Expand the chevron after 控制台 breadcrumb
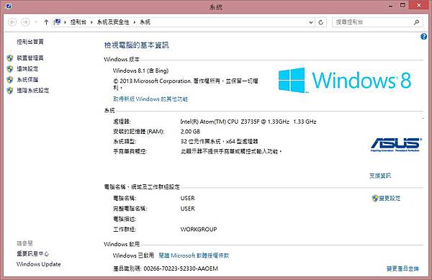The height and width of the screenshot is (280, 432). (x=91, y=22)
